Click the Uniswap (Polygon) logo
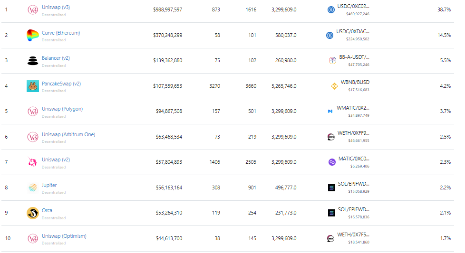Image resolution: width=465 pixels, height=253 pixels. 33,112
